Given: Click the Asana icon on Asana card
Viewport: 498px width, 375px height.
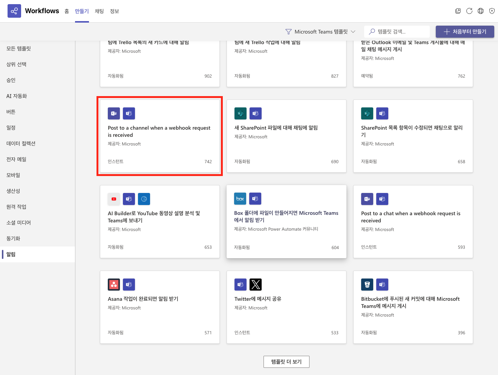Looking at the screenshot, I should coord(114,285).
